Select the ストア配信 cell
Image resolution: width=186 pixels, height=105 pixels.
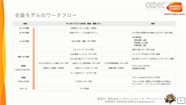pos(84,89)
